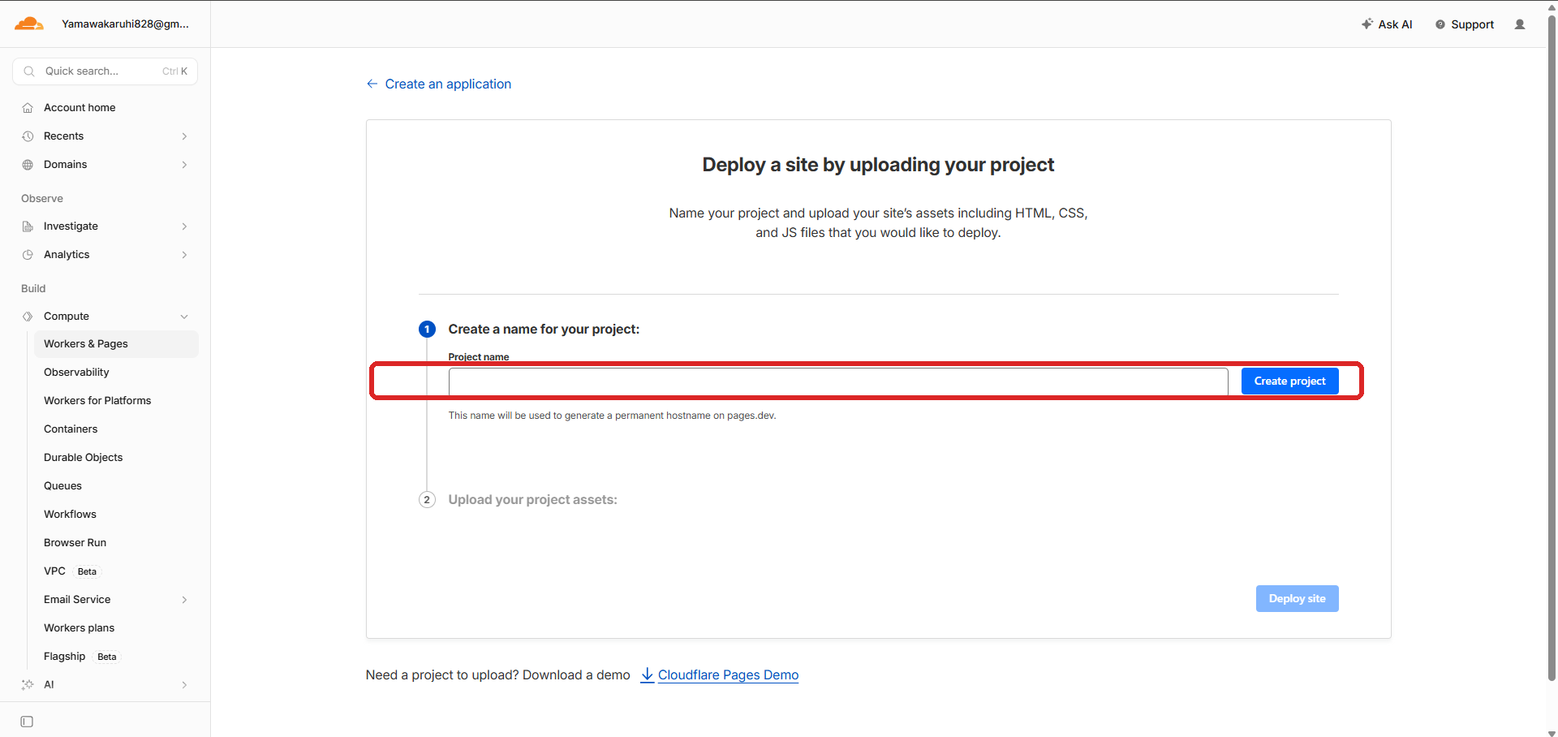Expand the Analytics chevron
The height and width of the screenshot is (737, 1558).
184,255
